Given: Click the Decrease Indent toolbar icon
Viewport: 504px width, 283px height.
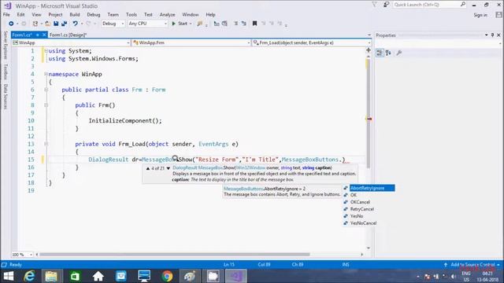Looking at the screenshot, I should pyautogui.click(x=235, y=24).
